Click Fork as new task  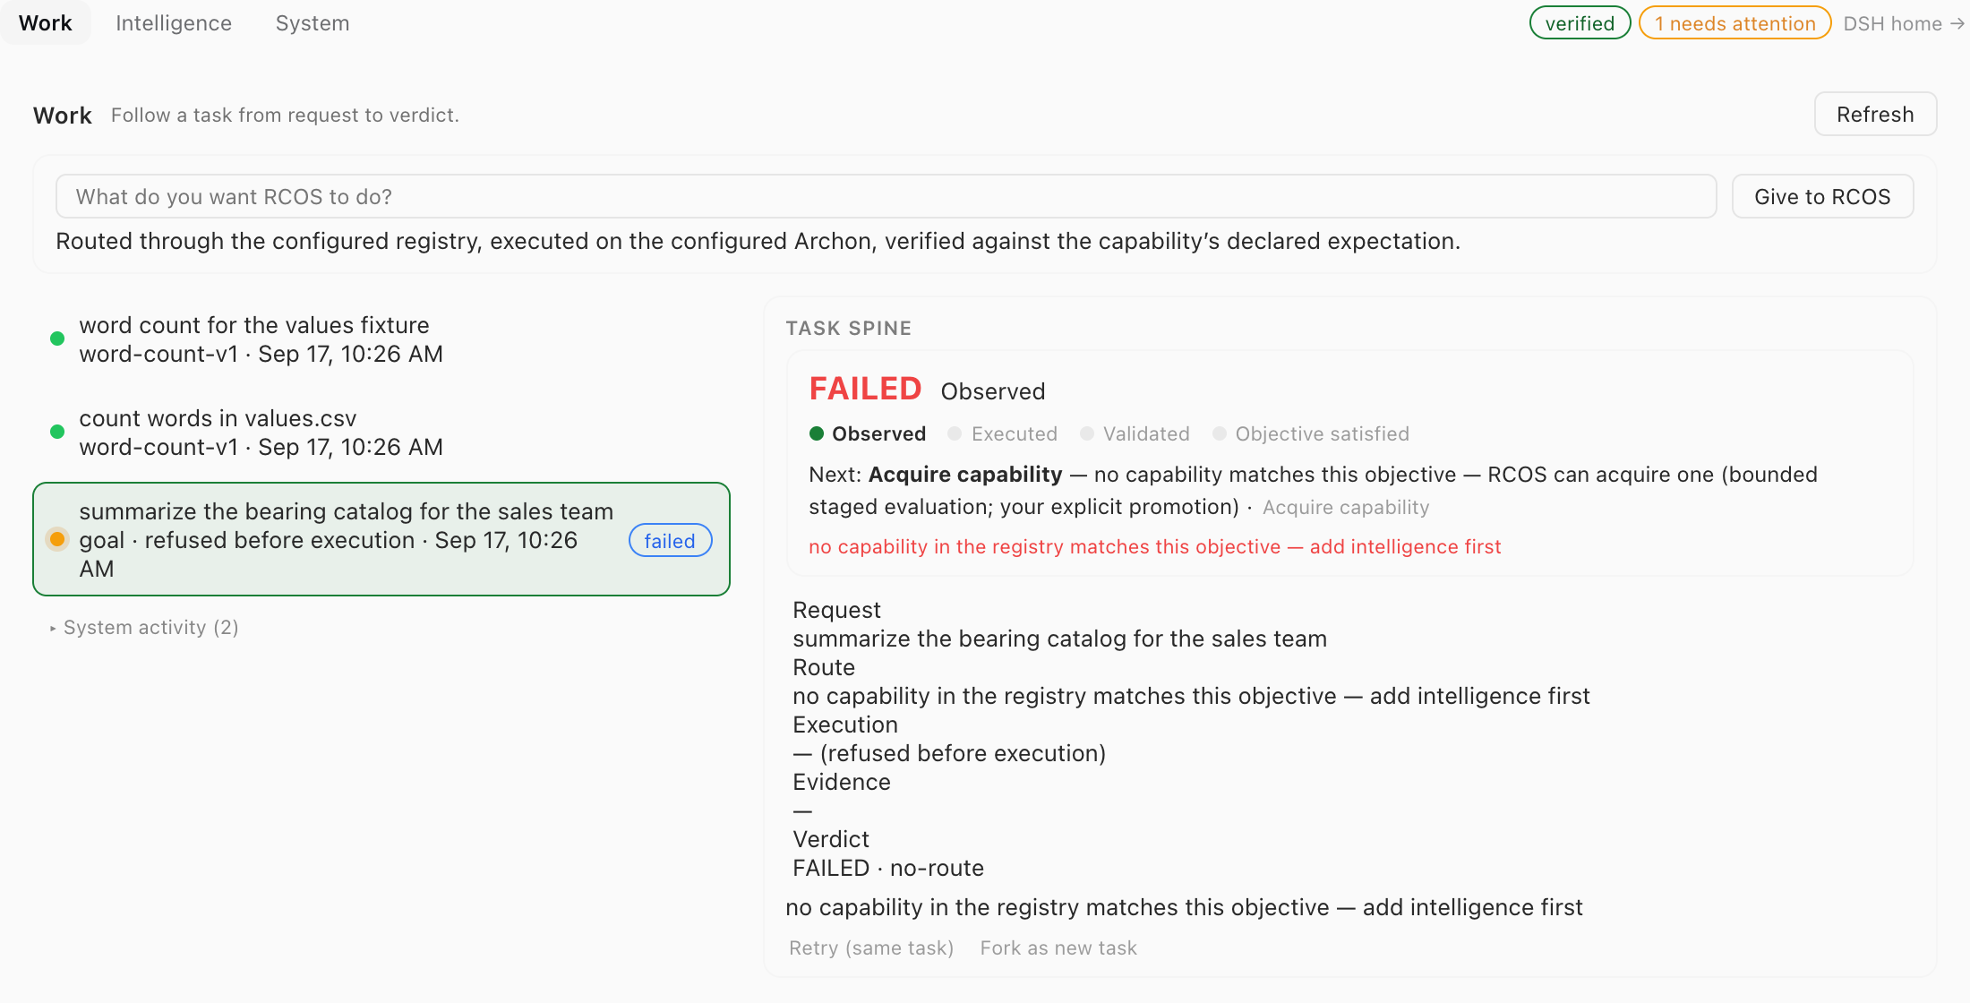pos(1058,947)
